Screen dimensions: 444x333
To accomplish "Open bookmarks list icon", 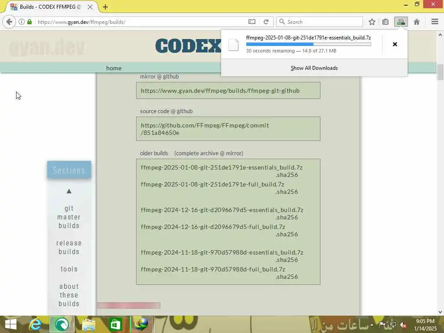I will tap(385, 22).
